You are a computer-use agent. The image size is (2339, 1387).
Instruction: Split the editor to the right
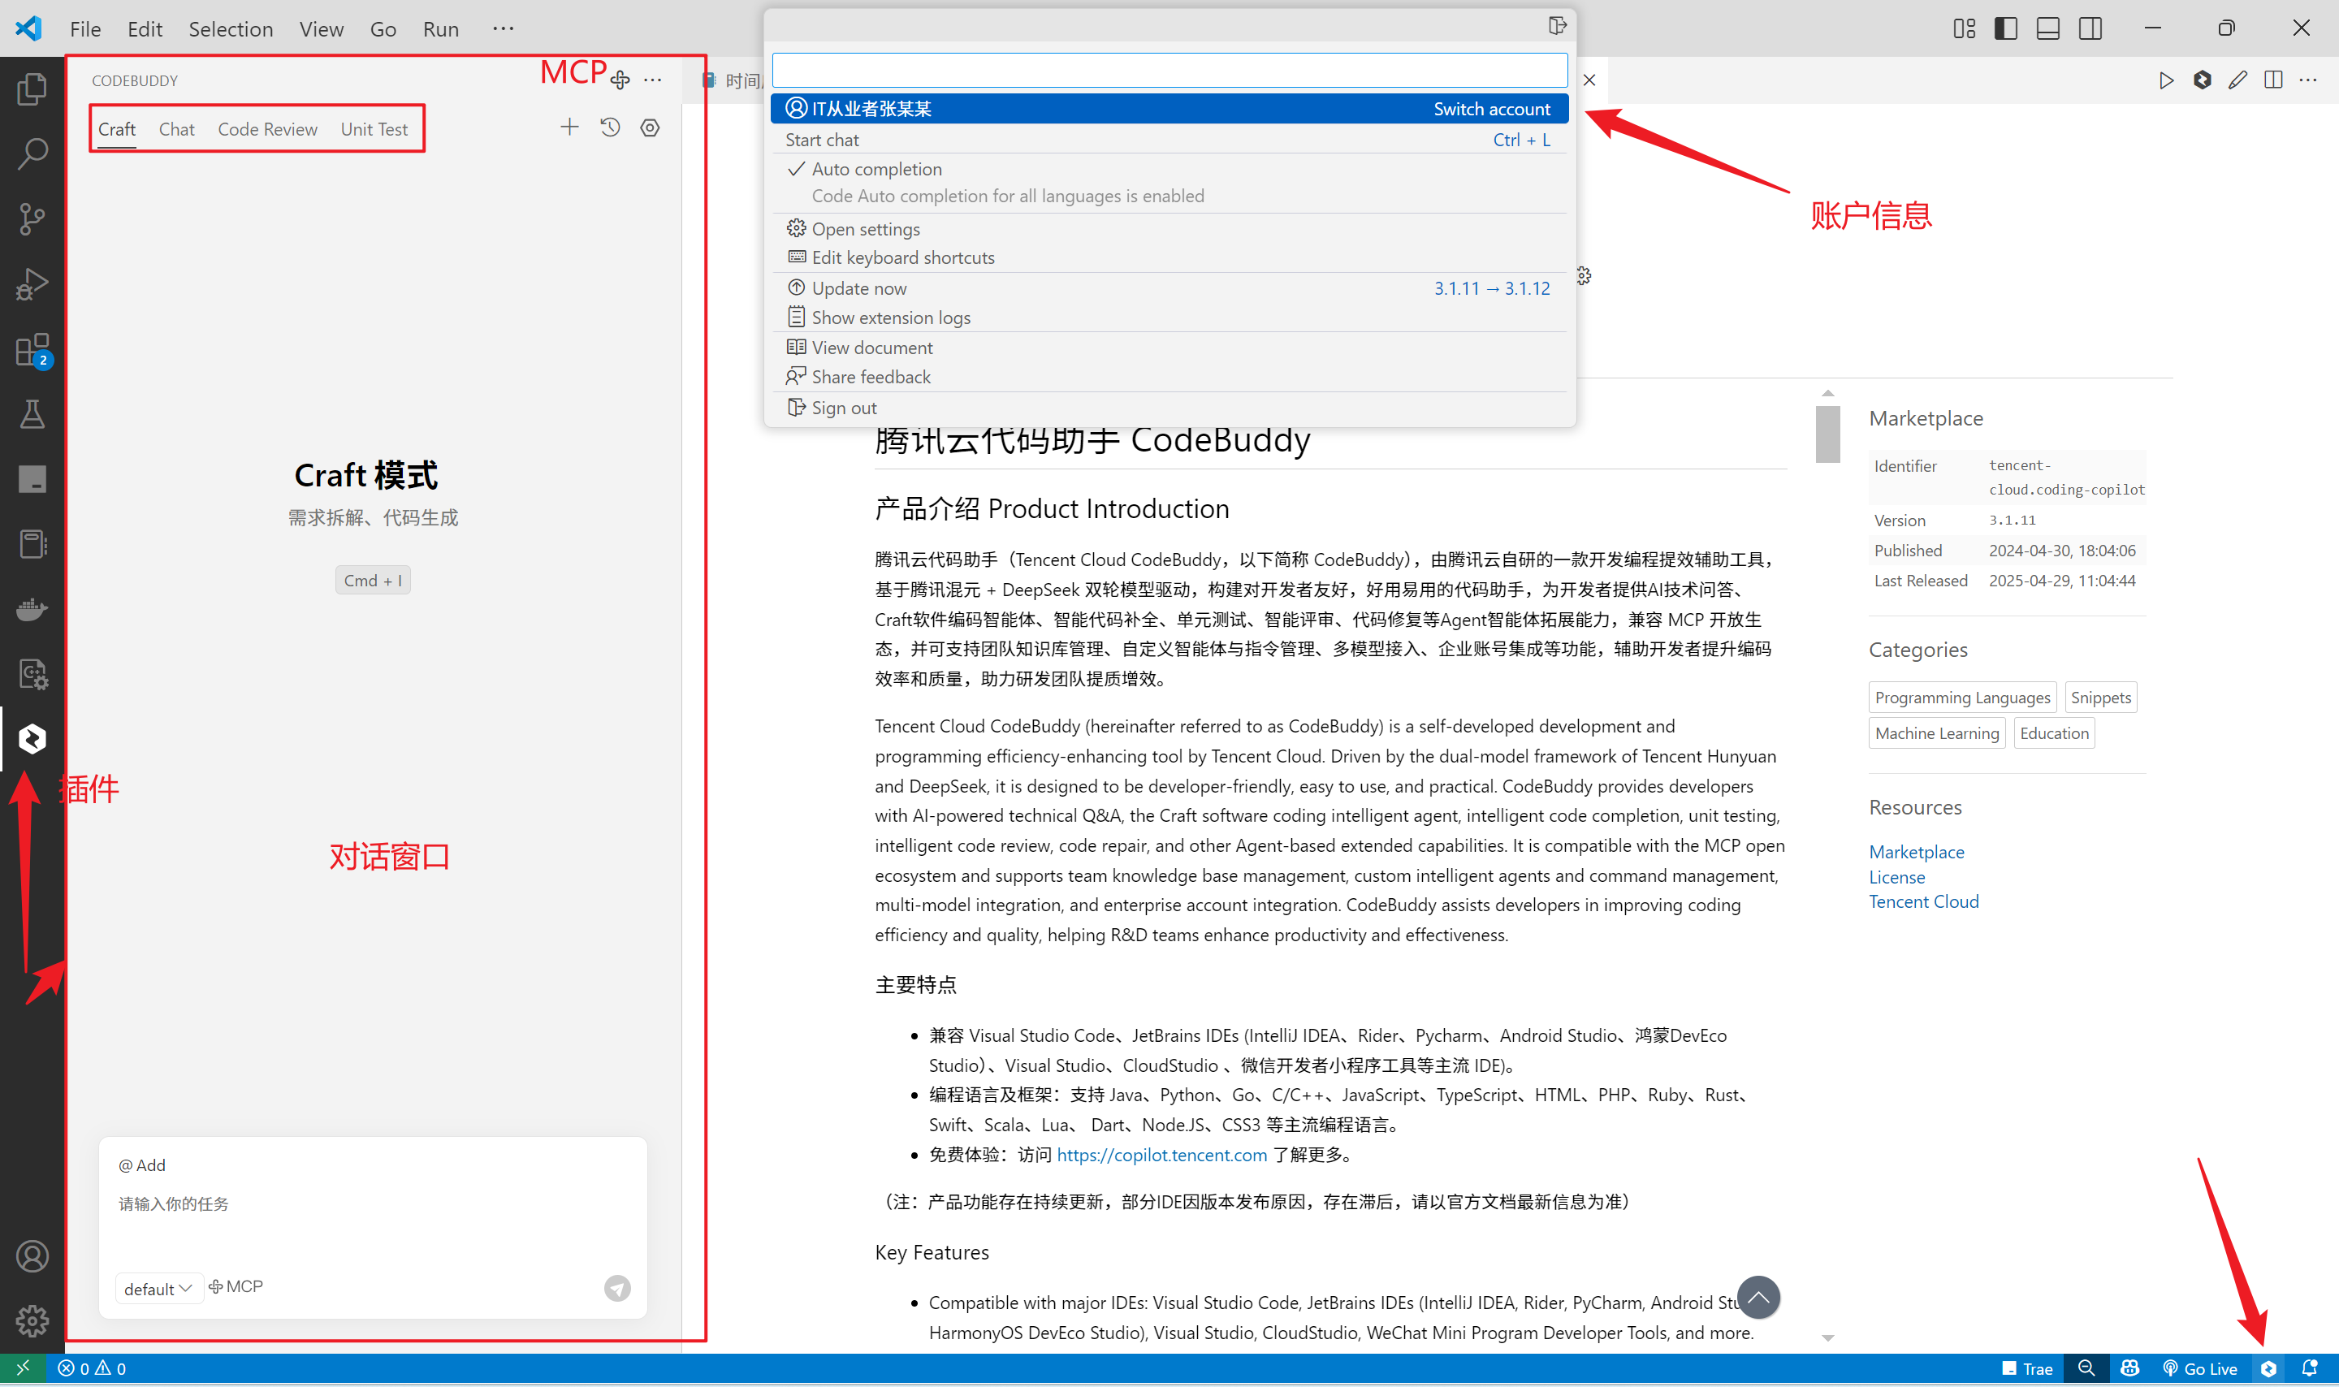point(2273,80)
